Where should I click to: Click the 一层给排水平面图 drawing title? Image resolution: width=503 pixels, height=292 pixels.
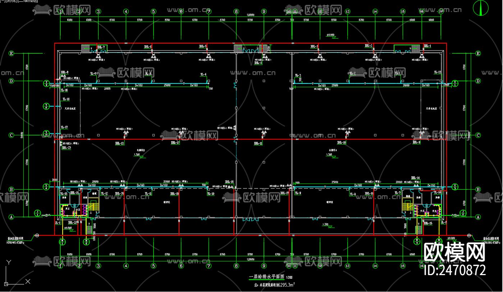point(266,277)
